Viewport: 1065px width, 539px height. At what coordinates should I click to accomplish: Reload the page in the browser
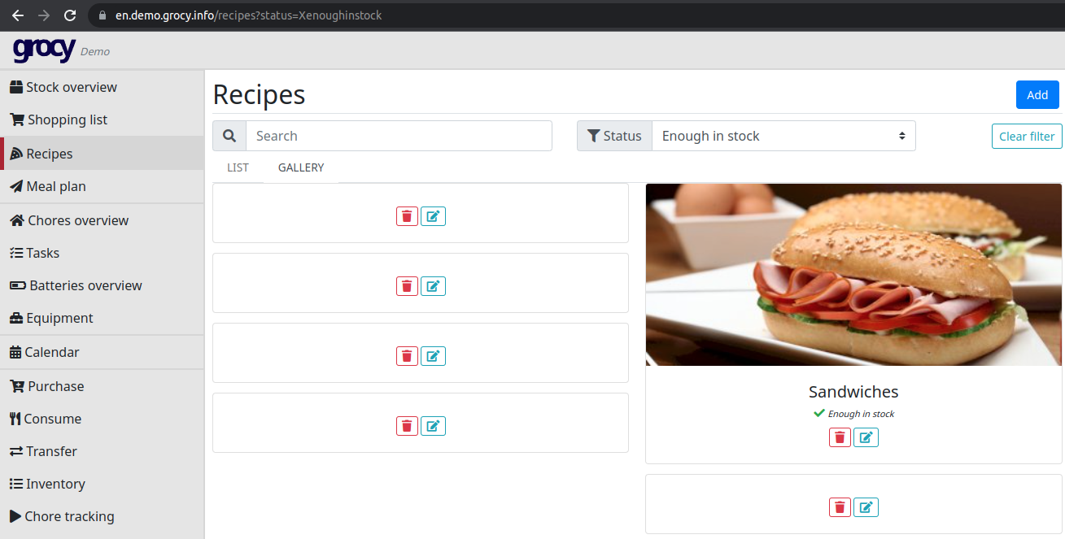click(x=71, y=15)
